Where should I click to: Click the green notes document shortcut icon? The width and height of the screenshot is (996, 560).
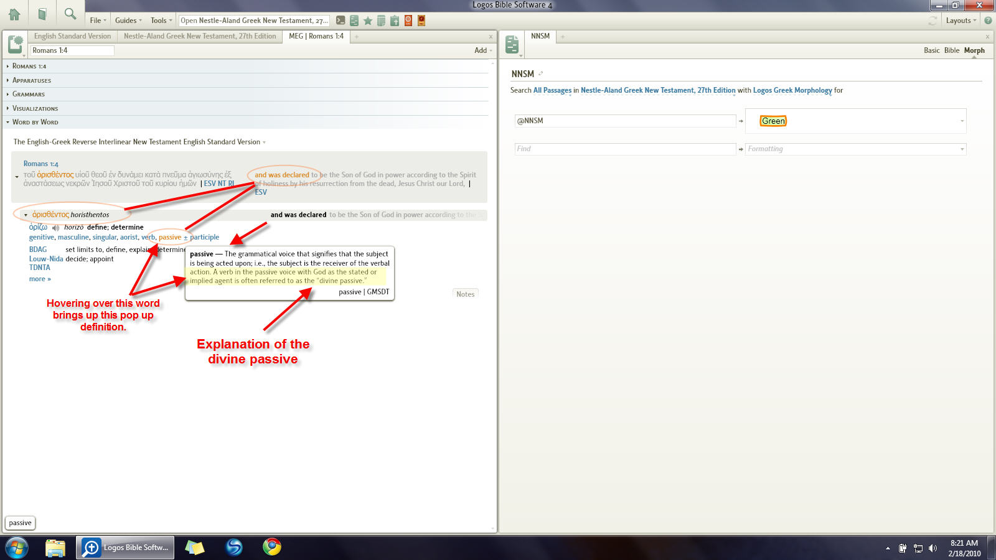(354, 21)
